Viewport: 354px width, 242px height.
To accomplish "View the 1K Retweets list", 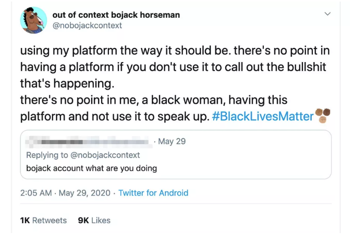I will coord(43,220).
